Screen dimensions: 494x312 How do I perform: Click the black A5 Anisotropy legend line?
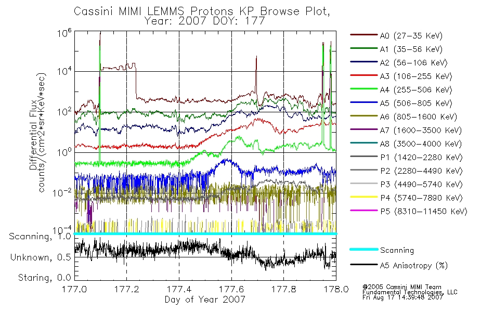pos(363,265)
